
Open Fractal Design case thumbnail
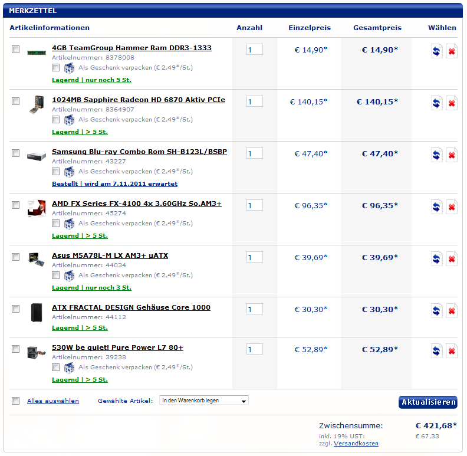(x=37, y=312)
